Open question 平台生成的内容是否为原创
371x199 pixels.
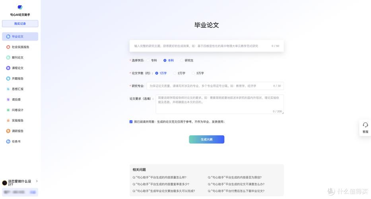coord(235,178)
